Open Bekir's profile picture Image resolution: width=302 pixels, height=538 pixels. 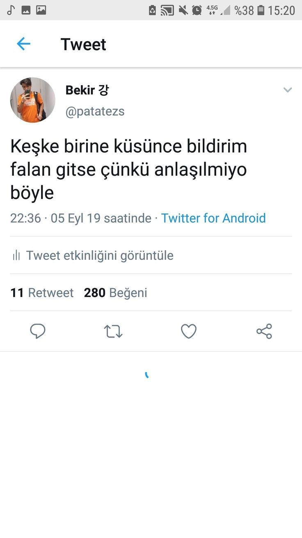tap(33, 100)
